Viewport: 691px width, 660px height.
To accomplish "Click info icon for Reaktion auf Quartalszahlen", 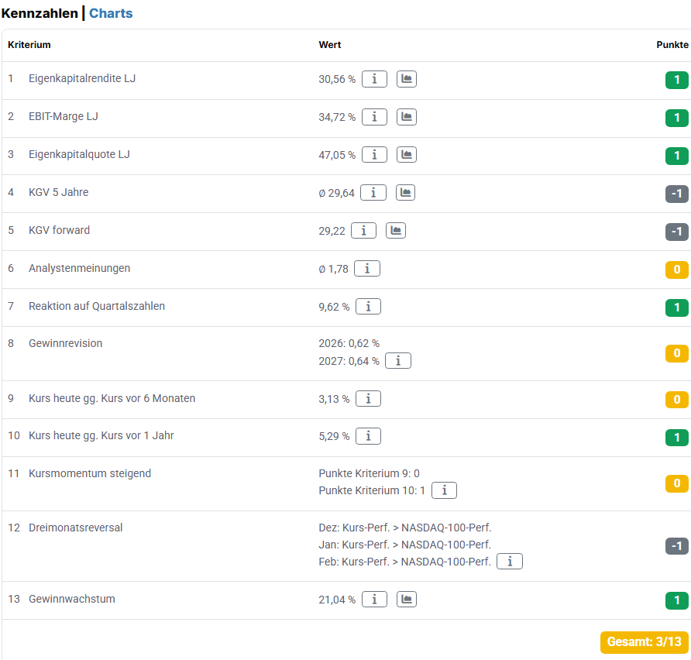I will [x=368, y=307].
